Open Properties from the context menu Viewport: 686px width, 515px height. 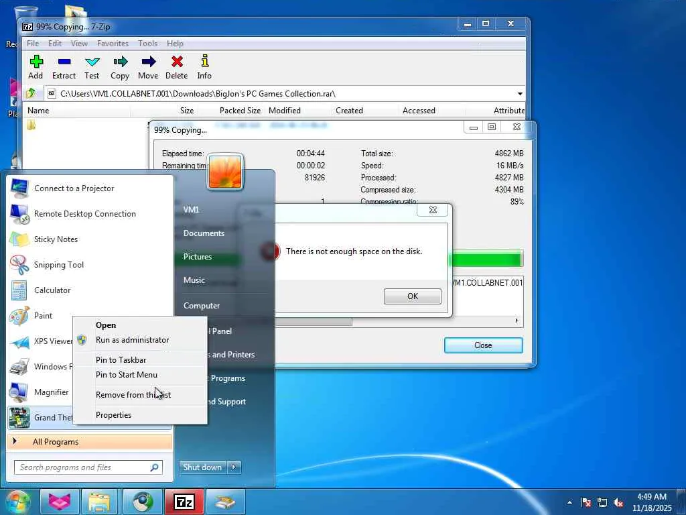(x=140, y=415)
